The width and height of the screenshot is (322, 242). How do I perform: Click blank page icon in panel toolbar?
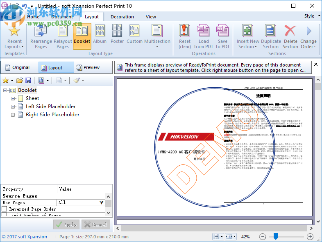pyautogui.click(x=59, y=80)
